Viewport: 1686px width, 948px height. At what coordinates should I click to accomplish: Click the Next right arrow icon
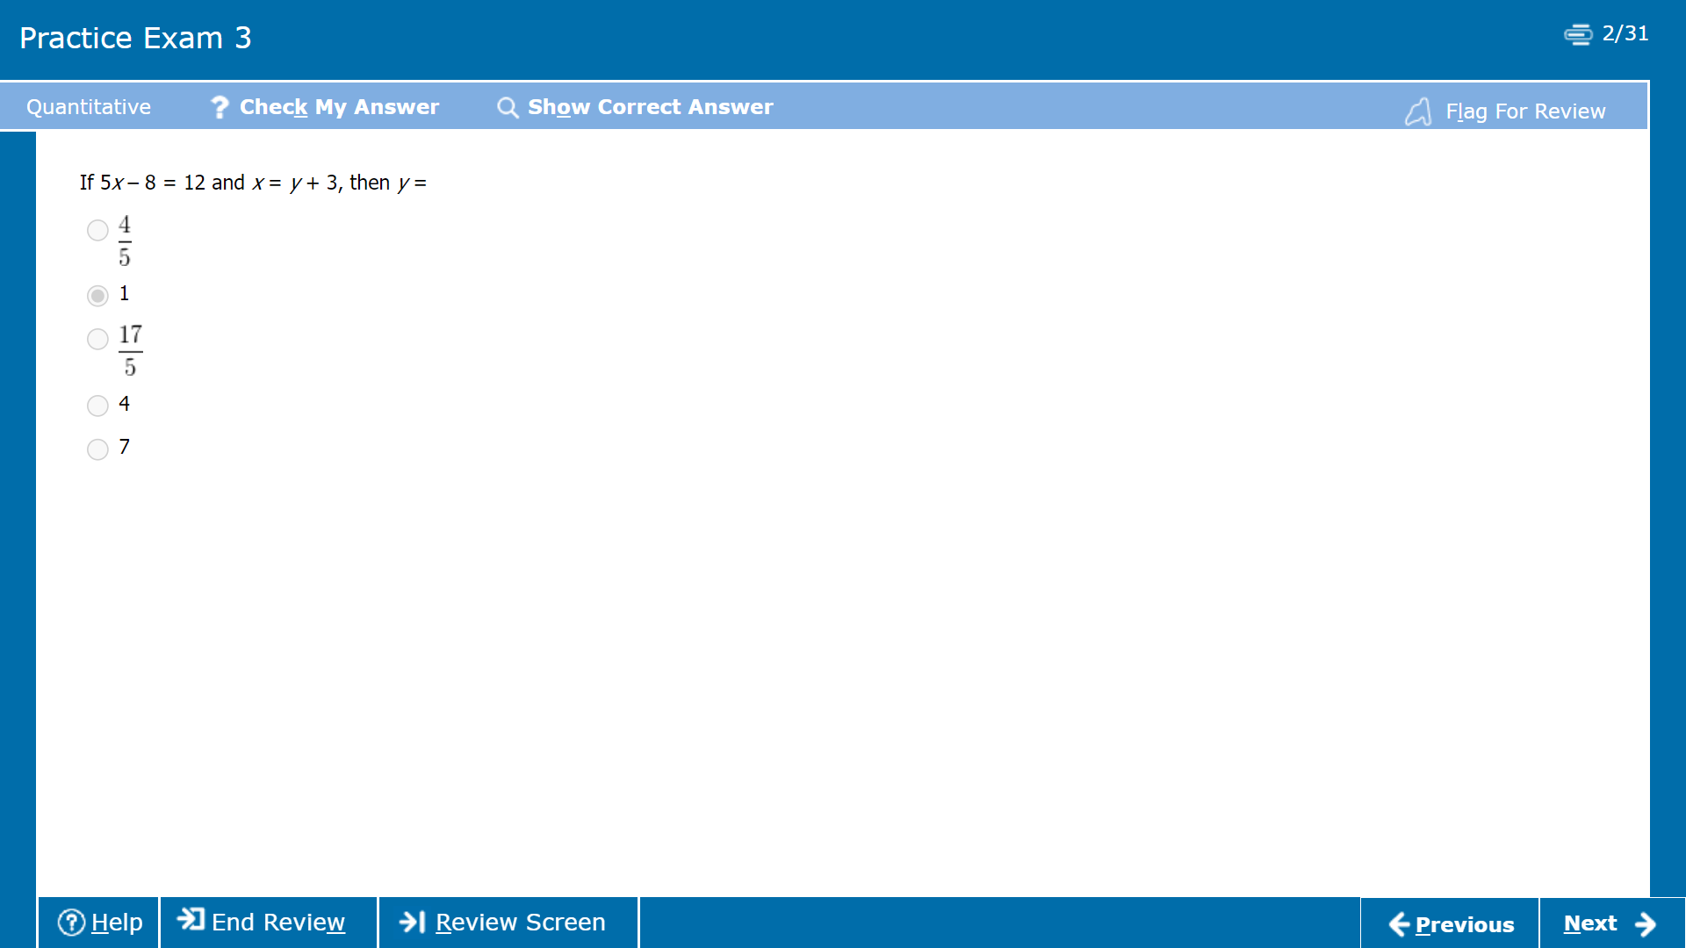pyautogui.click(x=1646, y=924)
